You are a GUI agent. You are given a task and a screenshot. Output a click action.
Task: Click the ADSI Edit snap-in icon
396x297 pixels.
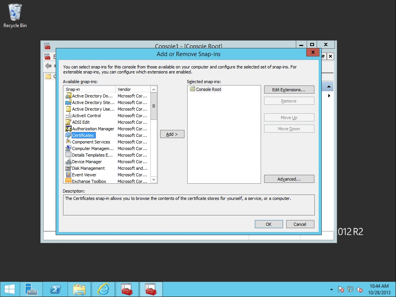(x=68, y=122)
